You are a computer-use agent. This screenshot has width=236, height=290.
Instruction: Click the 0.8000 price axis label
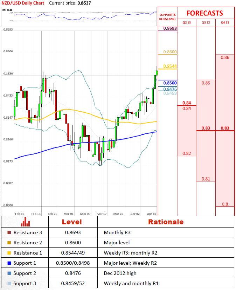click(8, 205)
